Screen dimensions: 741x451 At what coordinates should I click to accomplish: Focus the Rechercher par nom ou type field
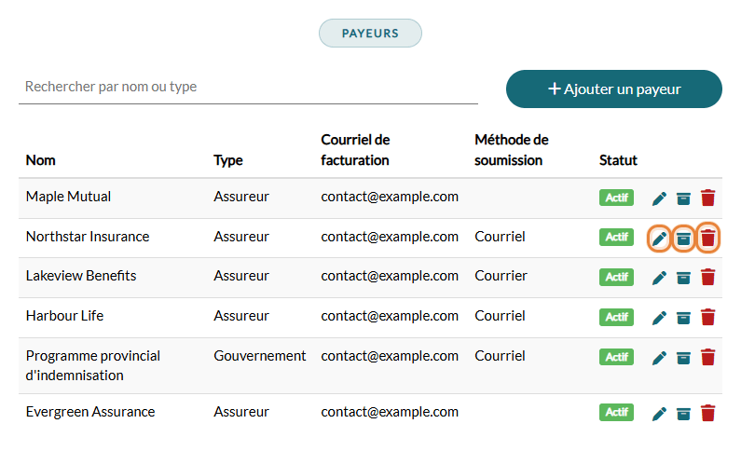point(248,87)
